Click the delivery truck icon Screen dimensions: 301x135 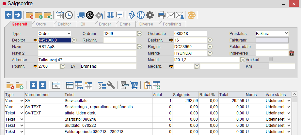tap(80, 15)
